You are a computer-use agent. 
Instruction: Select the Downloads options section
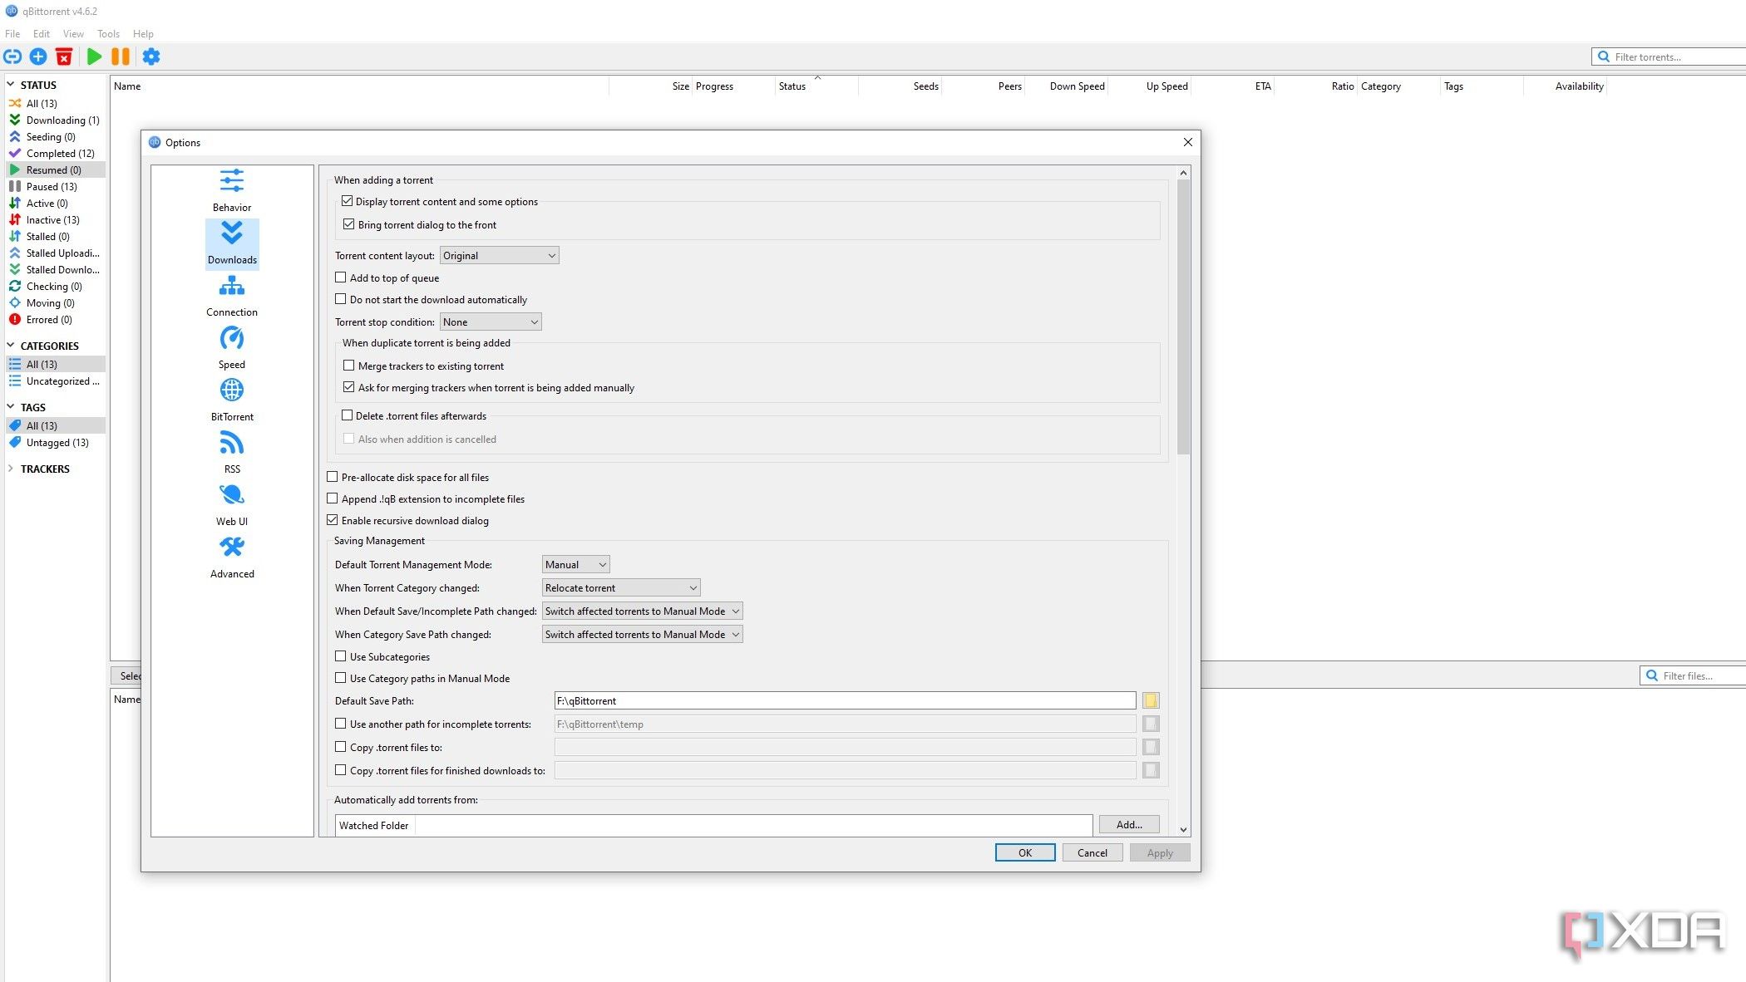point(232,243)
